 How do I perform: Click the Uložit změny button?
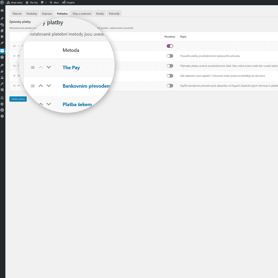(x=18, y=99)
